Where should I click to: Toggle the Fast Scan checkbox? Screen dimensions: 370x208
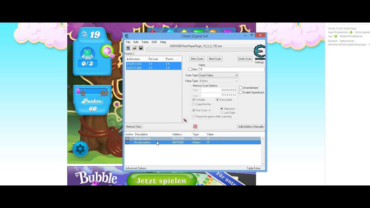194,110
